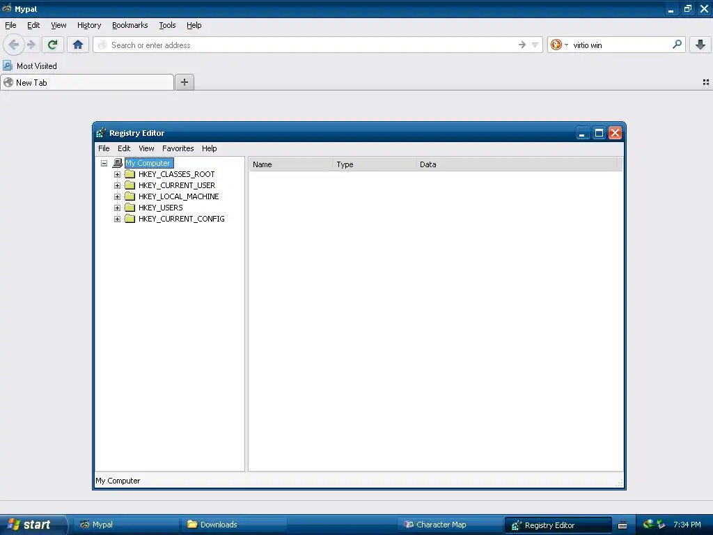Click the Type column header

pos(374,164)
